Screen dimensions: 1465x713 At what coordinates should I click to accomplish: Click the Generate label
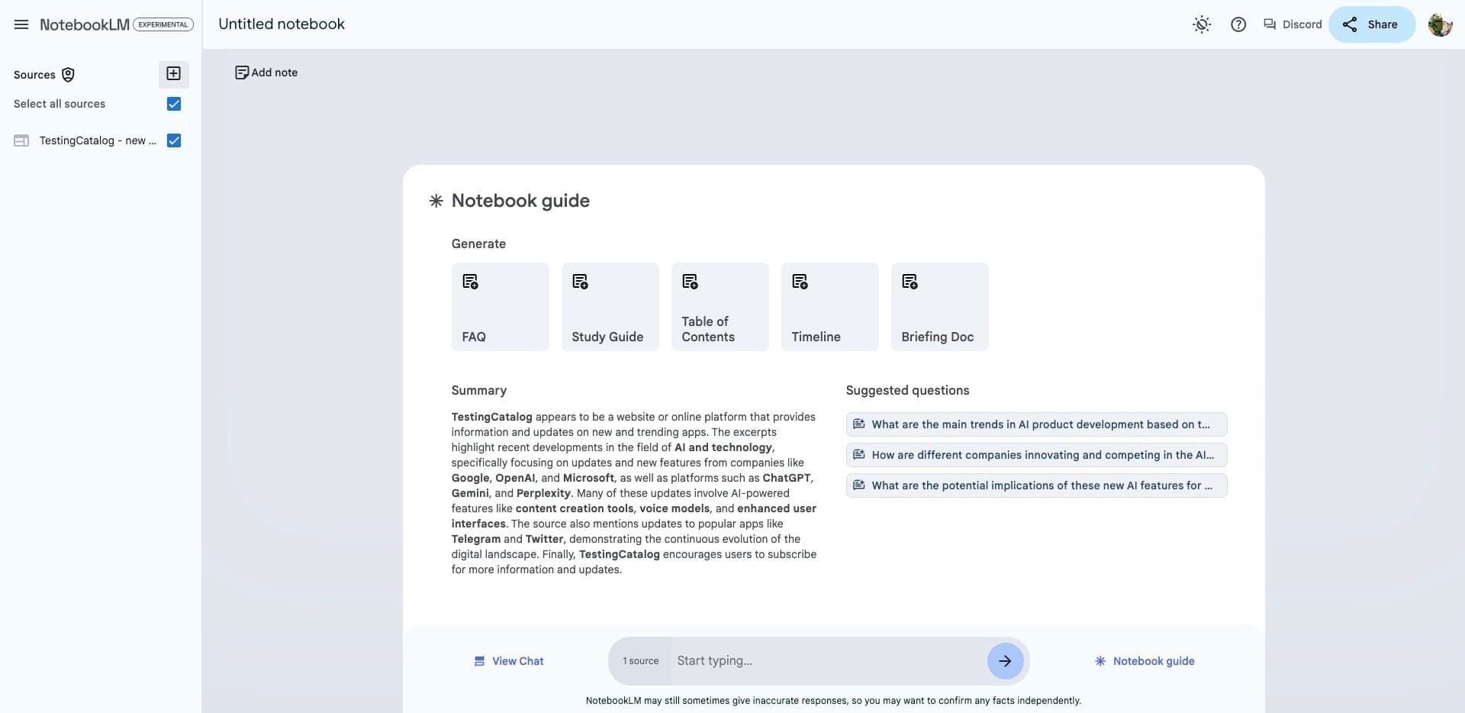(x=478, y=244)
